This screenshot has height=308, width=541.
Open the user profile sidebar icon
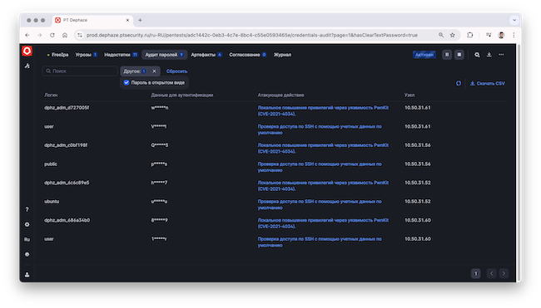click(27, 275)
